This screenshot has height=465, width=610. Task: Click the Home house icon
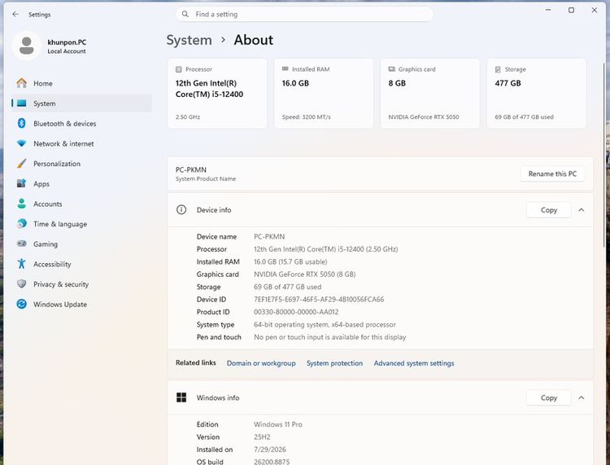22,83
